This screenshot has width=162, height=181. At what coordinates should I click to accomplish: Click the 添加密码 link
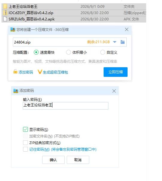click(26, 72)
